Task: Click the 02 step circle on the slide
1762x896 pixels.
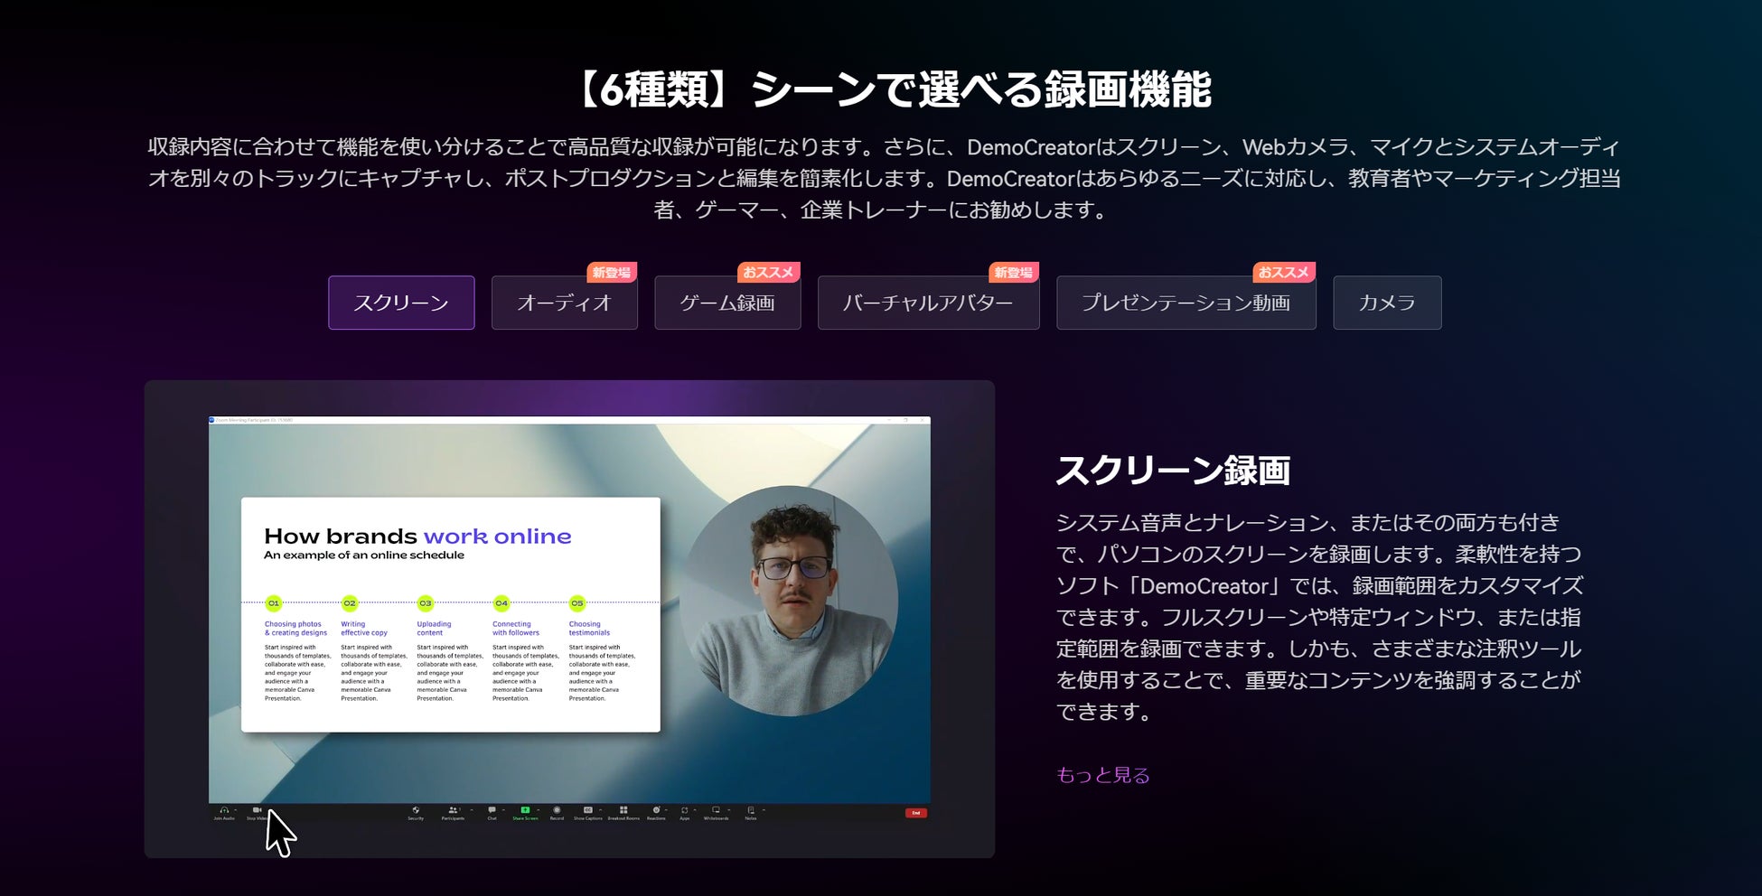Action: coord(350,602)
